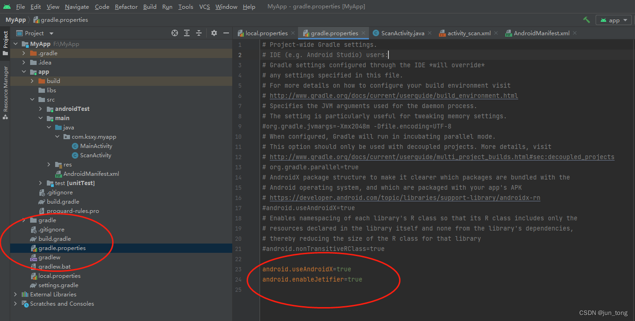Viewport: 635px width, 321px height.
Task: Open the multi_project_builds documentation link
Action: pos(442,157)
